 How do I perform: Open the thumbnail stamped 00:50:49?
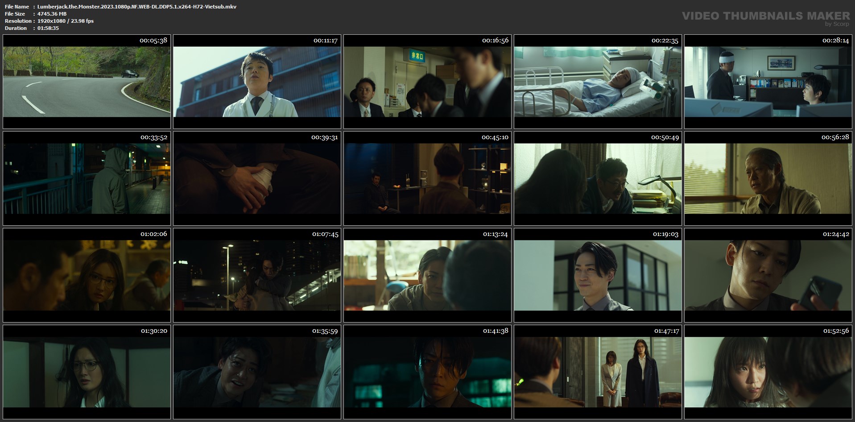click(598, 178)
